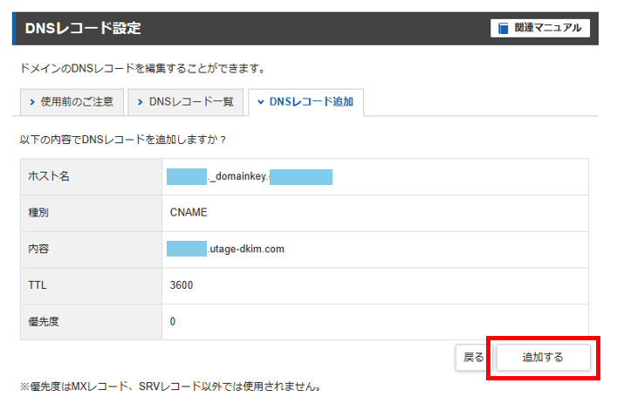This screenshot has width=624, height=404.
Task: Click the down chevron on DNSレコード追加 tab
Action: 259,102
